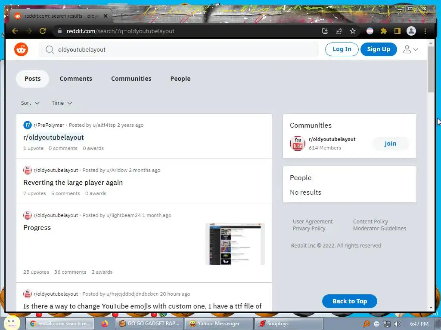The width and height of the screenshot is (441, 330).
Task: Open the YouTube emojis custom ttf post
Action: pos(143,306)
